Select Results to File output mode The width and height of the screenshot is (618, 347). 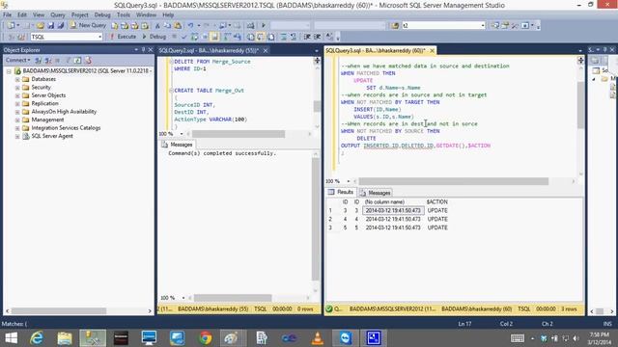[270, 37]
